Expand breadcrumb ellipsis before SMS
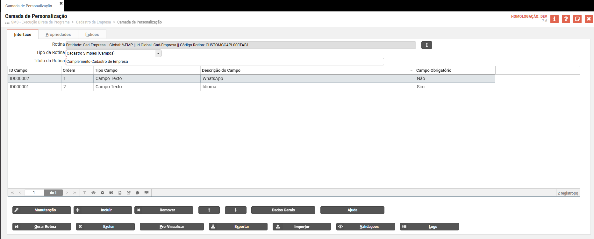Viewport: 594px width, 239px height. [x=7, y=23]
